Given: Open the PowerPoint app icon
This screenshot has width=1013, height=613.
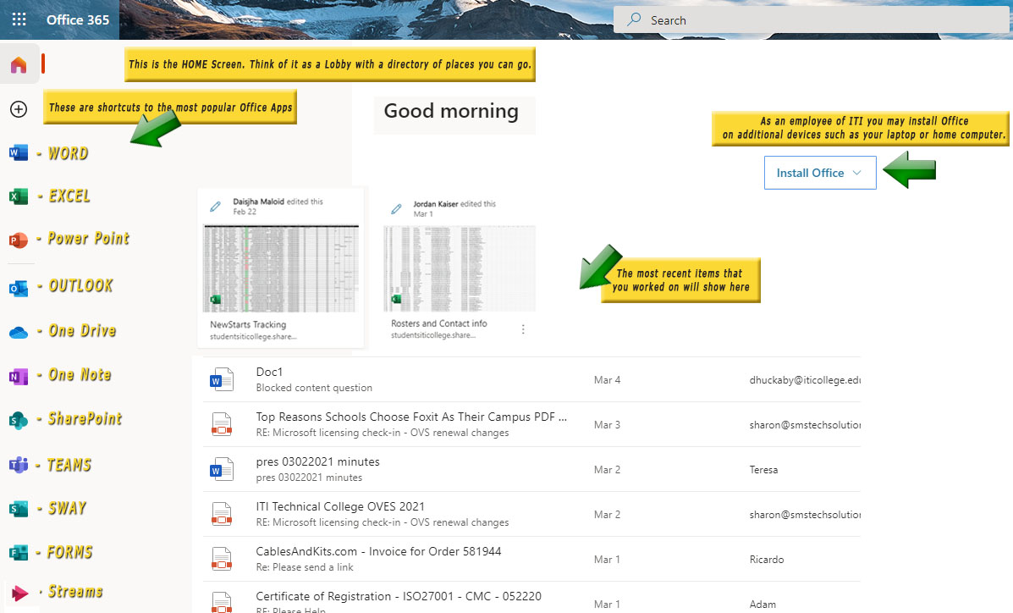Looking at the screenshot, I should tap(19, 240).
